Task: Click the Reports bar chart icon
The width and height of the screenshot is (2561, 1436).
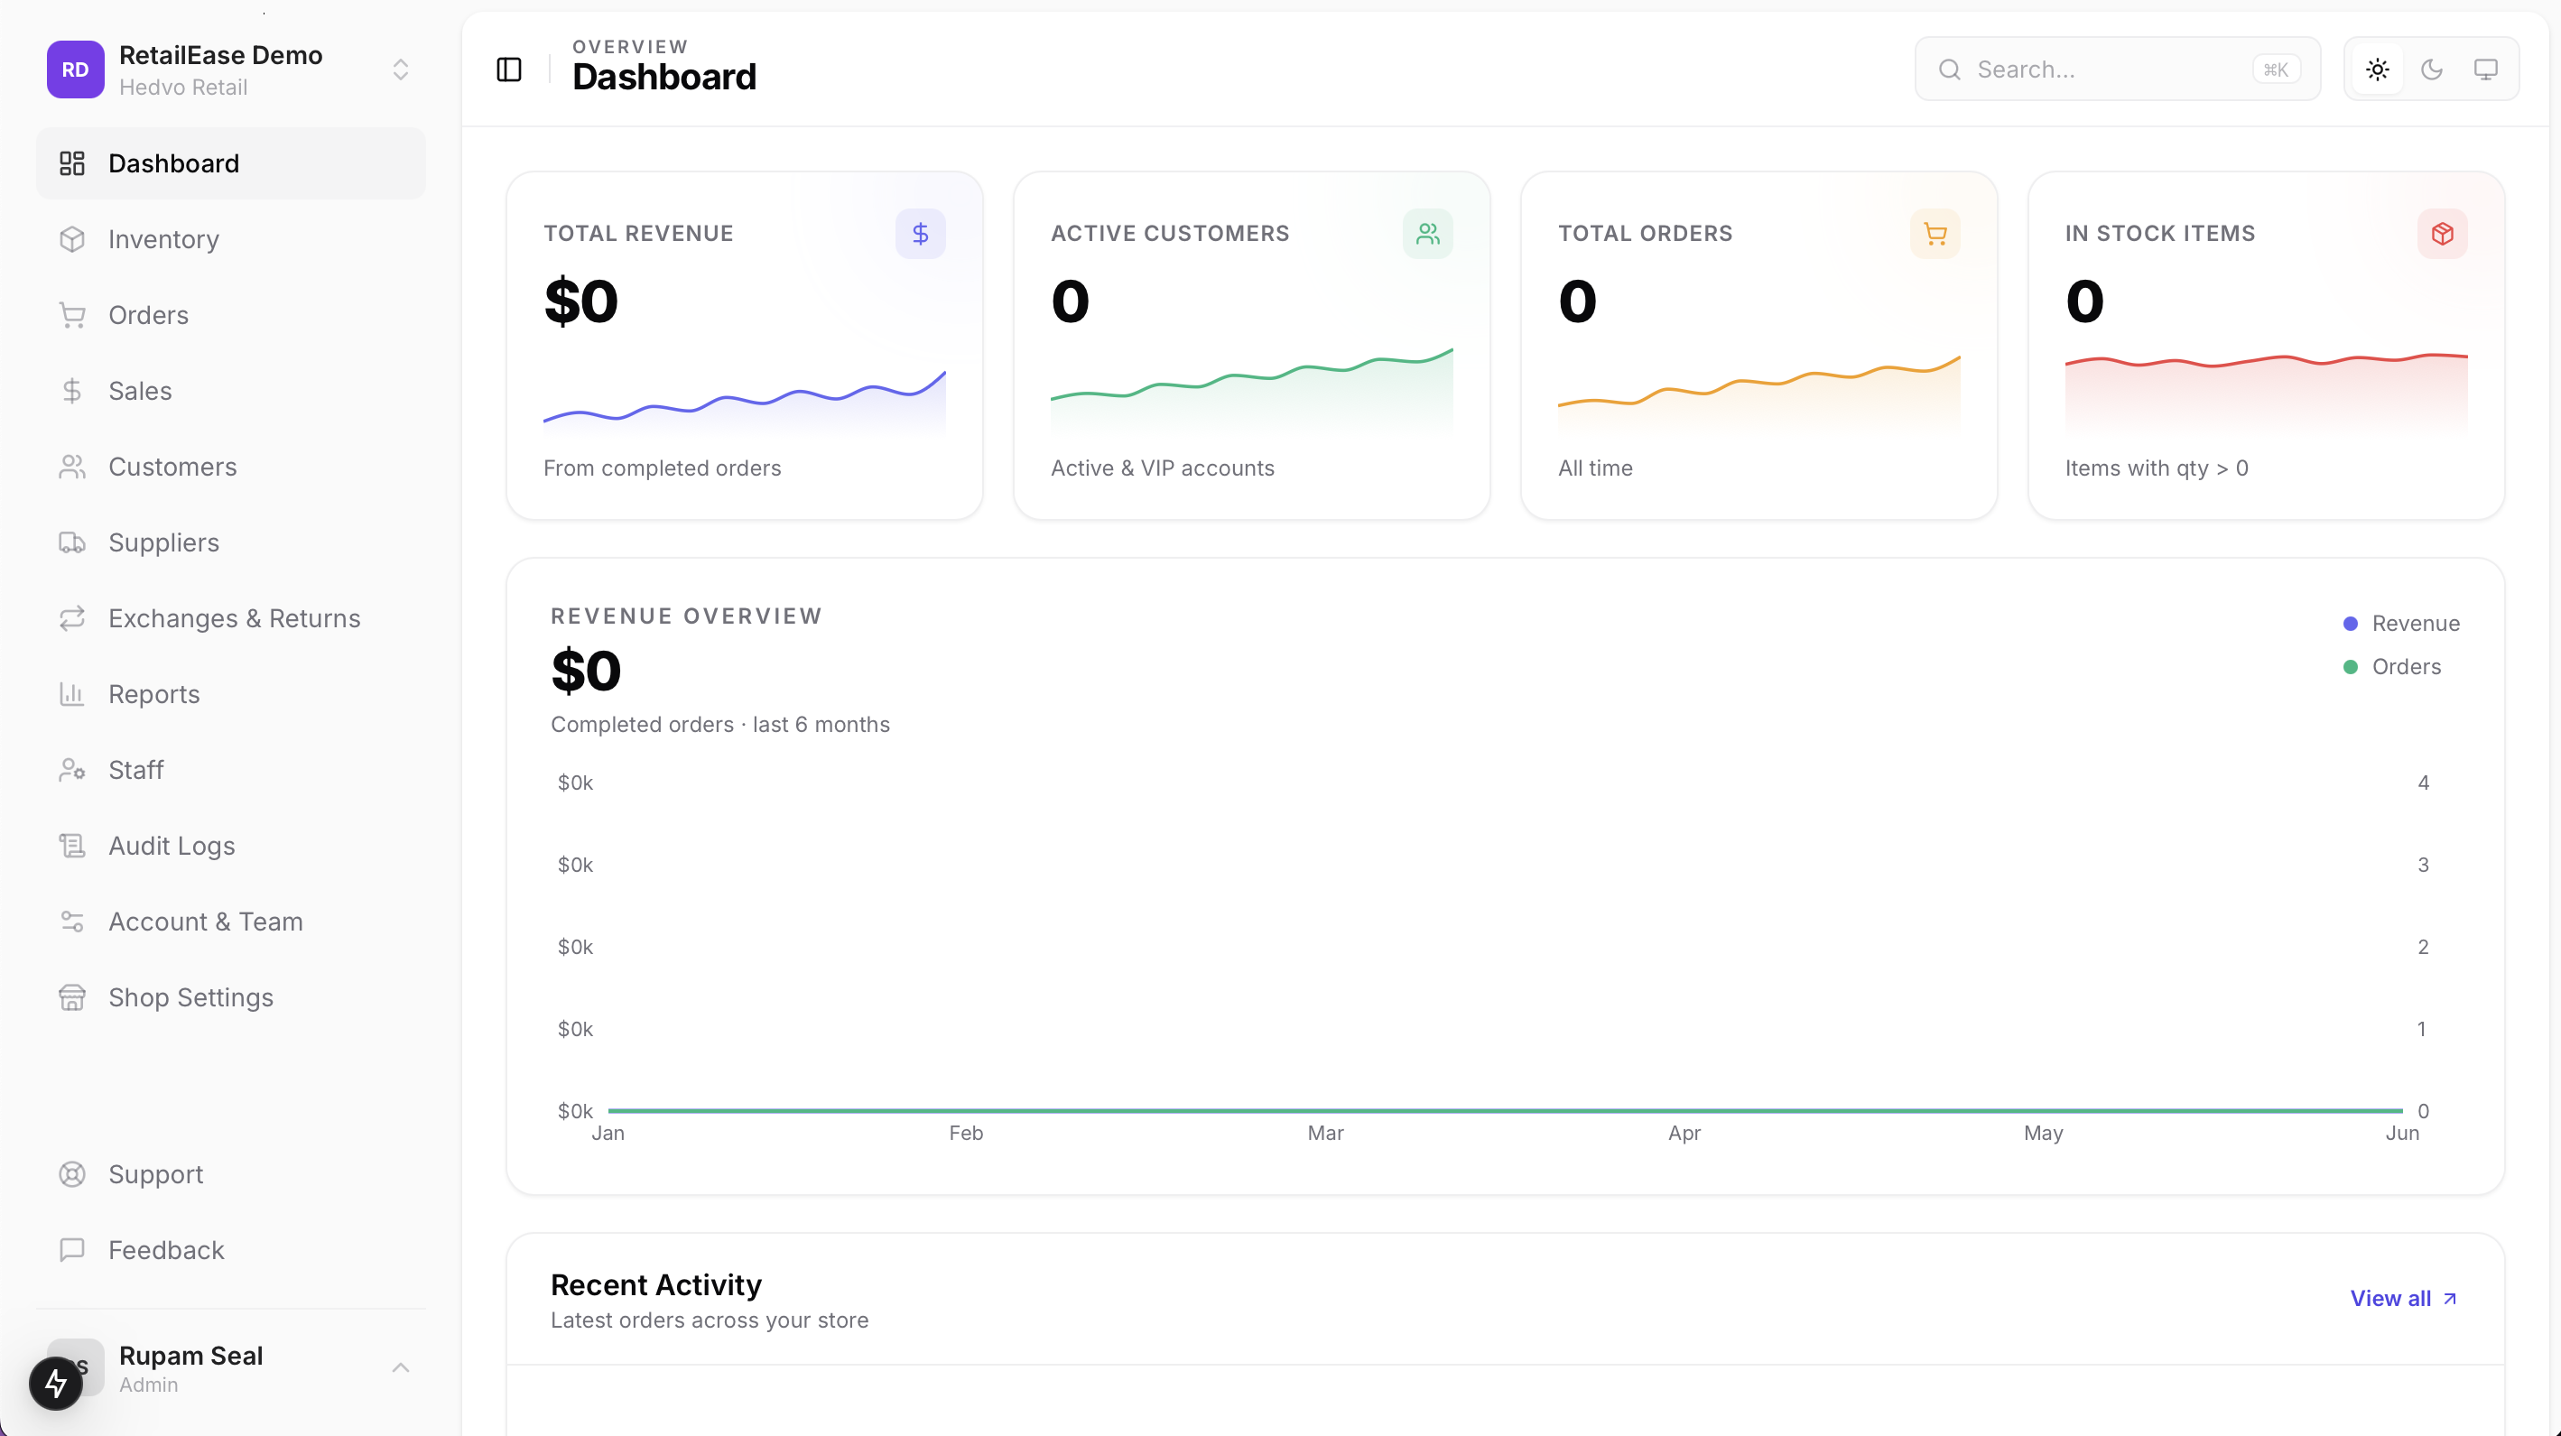Action: pos(71,694)
